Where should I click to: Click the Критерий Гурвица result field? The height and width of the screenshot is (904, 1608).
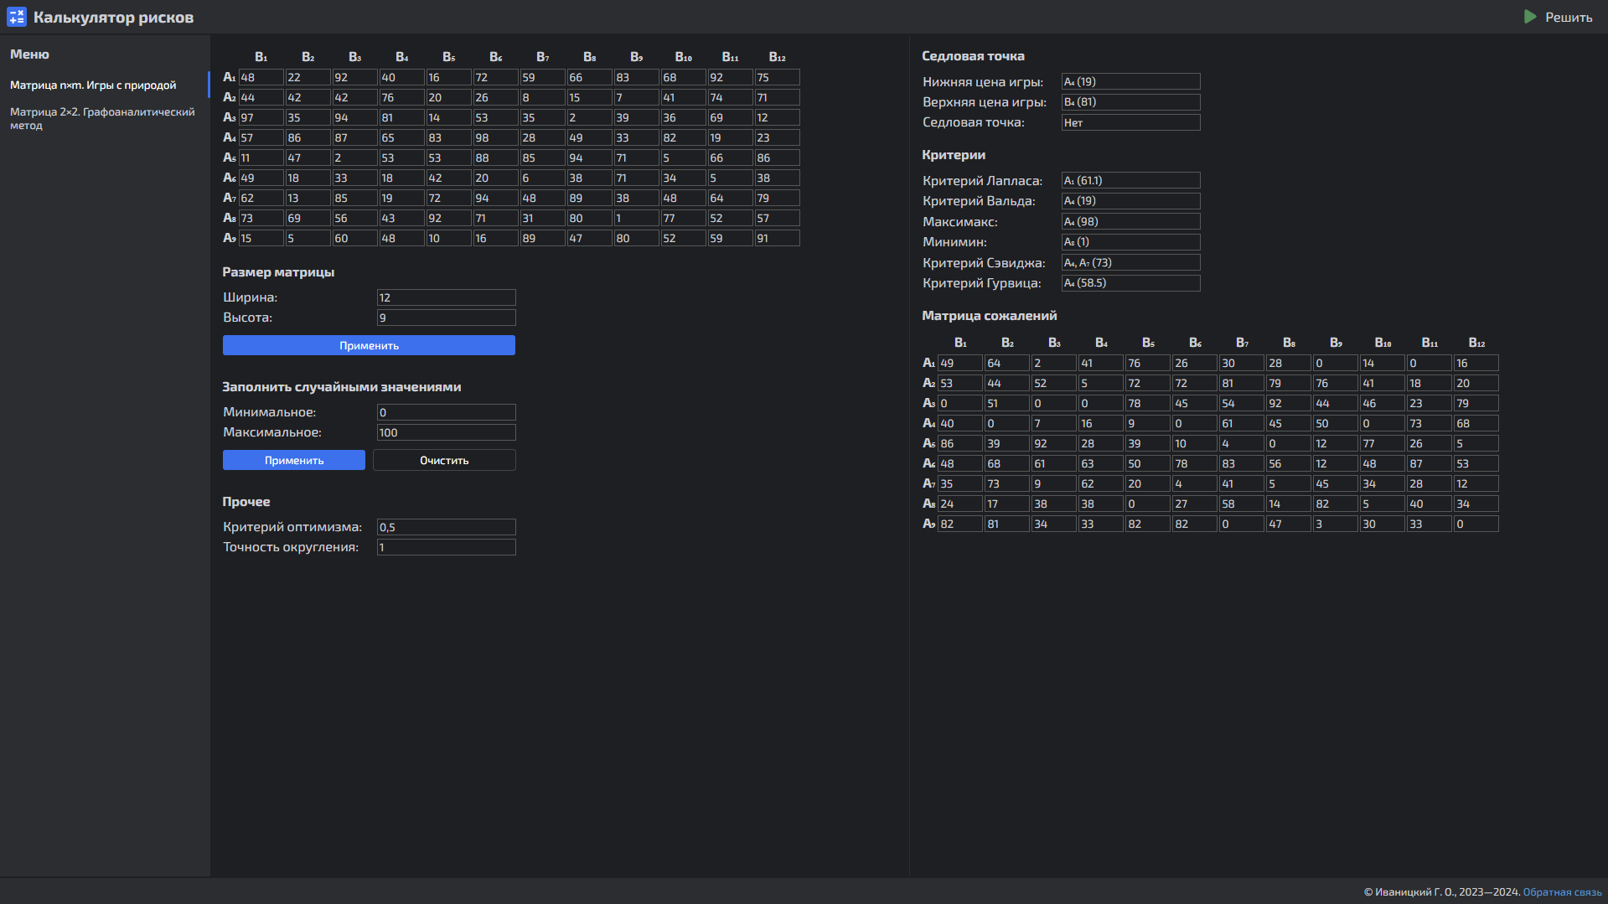click(1130, 283)
